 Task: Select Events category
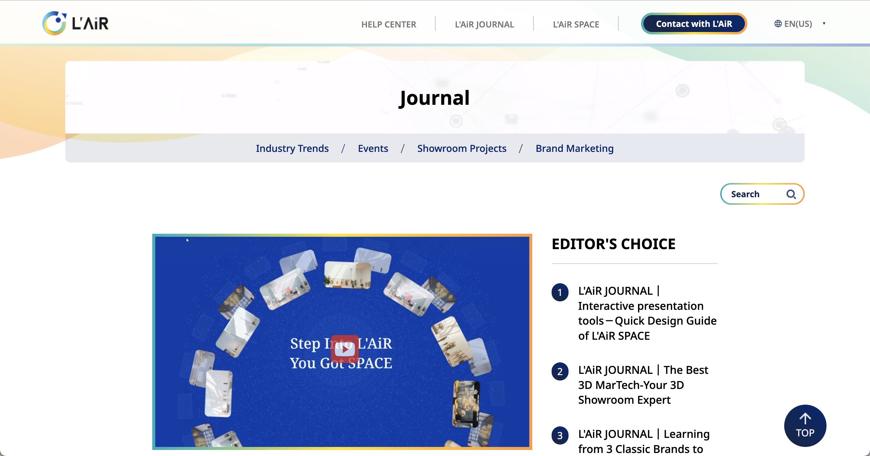[x=373, y=148]
